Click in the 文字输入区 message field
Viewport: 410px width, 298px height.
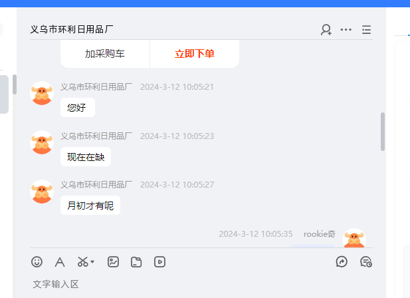(x=201, y=285)
